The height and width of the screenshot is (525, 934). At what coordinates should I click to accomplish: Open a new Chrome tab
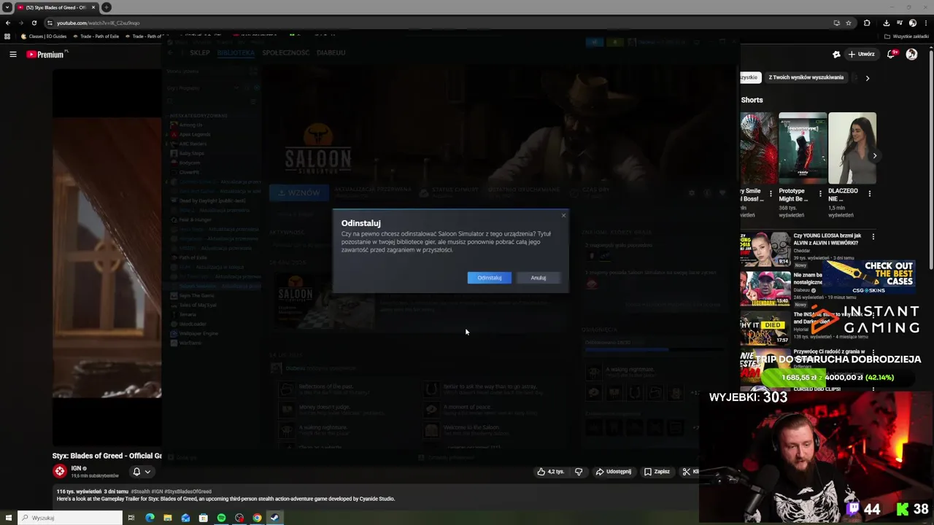click(107, 7)
